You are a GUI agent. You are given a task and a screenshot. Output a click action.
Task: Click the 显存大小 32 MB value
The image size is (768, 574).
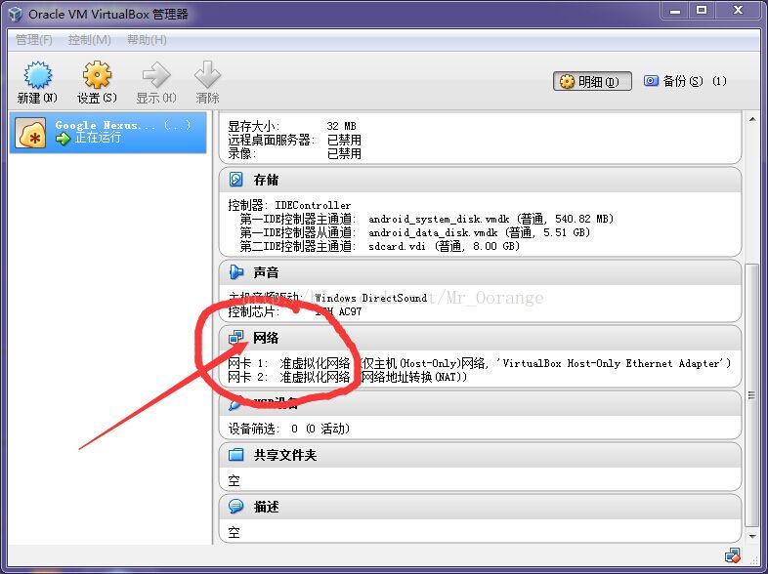341,126
